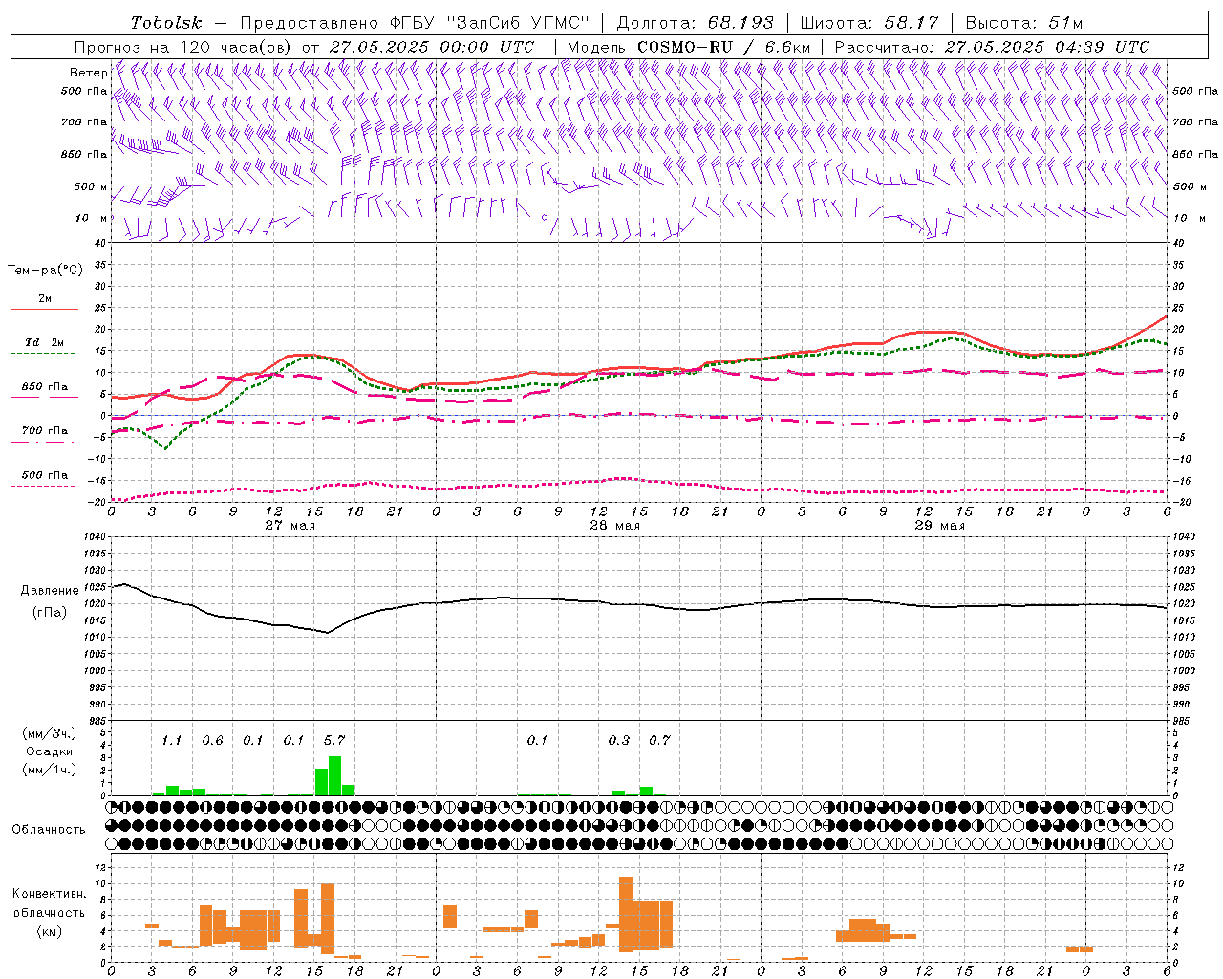The width and height of the screenshot is (1223, 979).
Task: Click the tallest orange convective cloud bar
Action: (626, 914)
